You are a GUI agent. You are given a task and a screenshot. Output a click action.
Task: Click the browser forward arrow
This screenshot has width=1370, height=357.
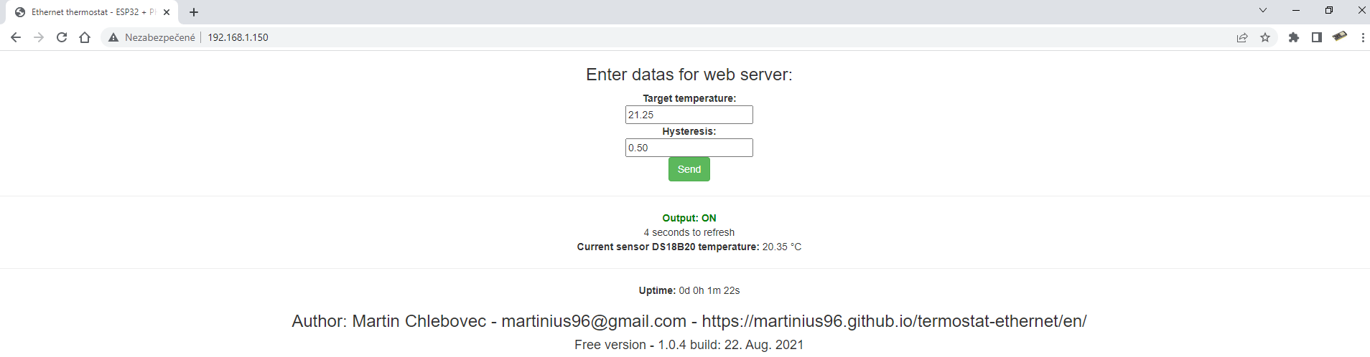39,37
